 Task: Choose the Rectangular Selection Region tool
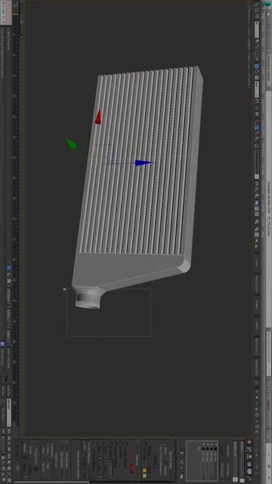tap(257, 54)
